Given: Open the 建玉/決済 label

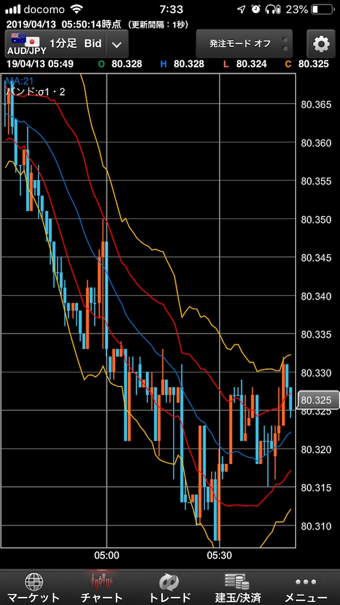Looking at the screenshot, I should 238,597.
